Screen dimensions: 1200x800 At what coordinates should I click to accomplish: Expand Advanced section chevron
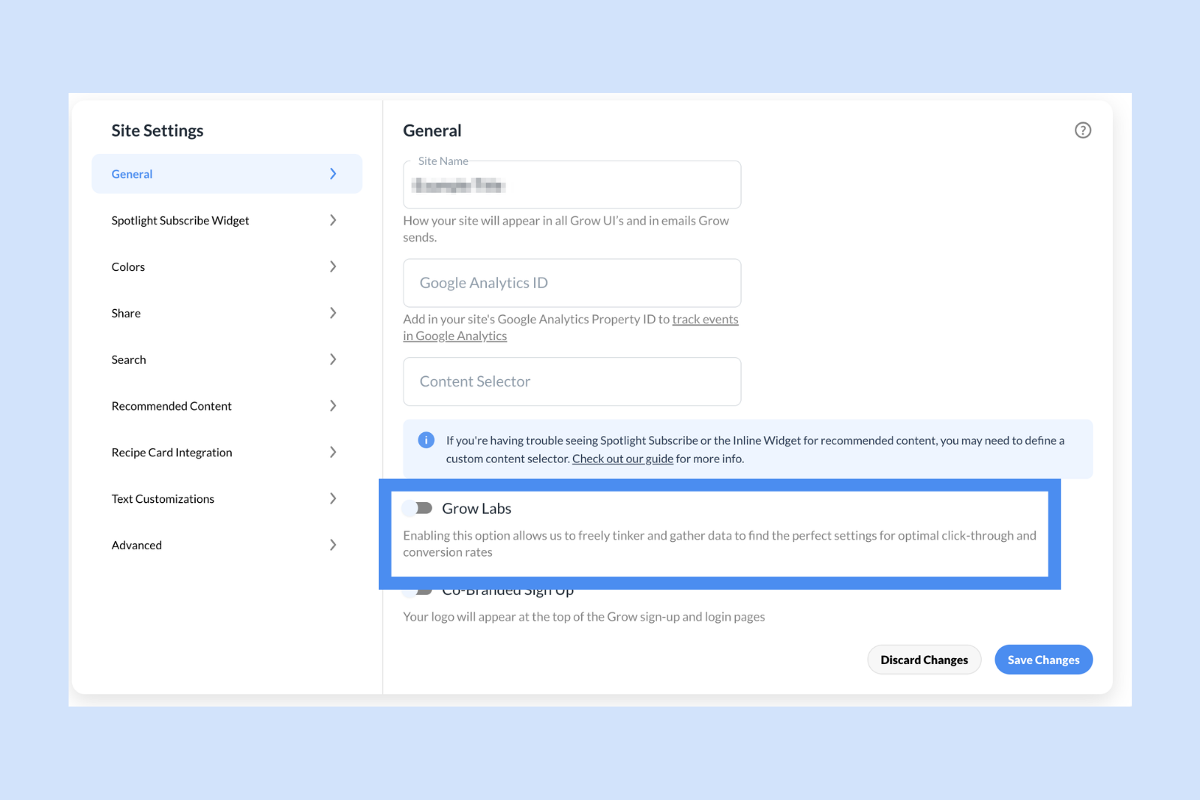coord(333,545)
